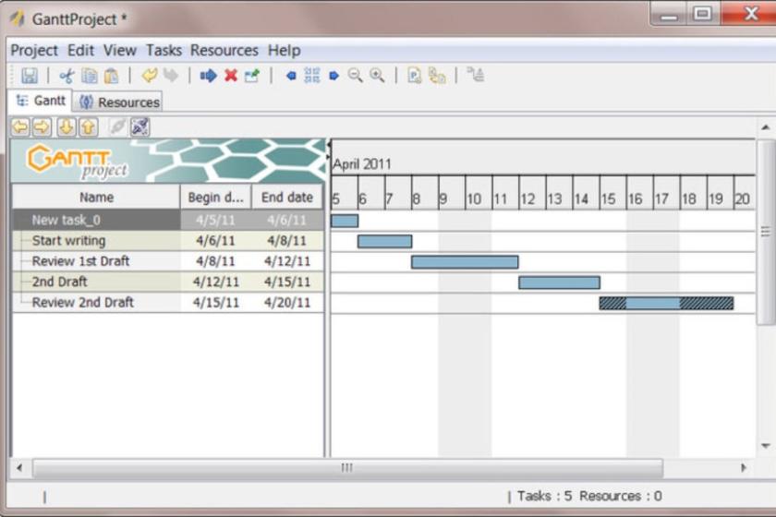The width and height of the screenshot is (776, 517).
Task: Zoom in with the plus magnifier
Action: [377, 75]
